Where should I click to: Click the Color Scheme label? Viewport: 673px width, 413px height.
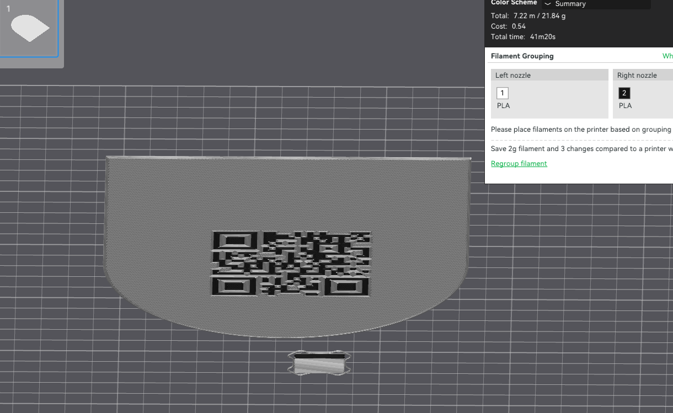point(514,3)
